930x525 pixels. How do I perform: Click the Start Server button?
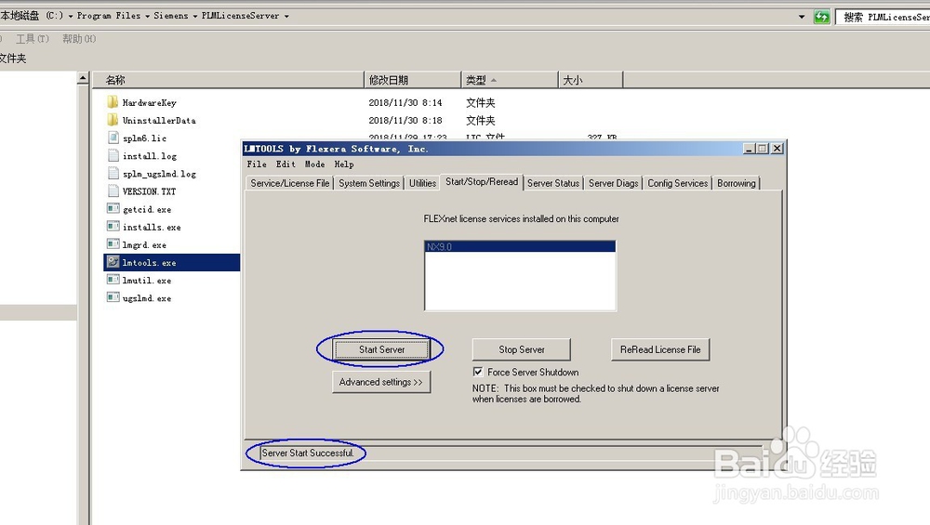[x=381, y=349]
